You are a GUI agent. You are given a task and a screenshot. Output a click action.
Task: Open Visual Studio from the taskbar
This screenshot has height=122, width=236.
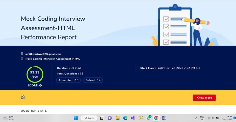point(133,118)
